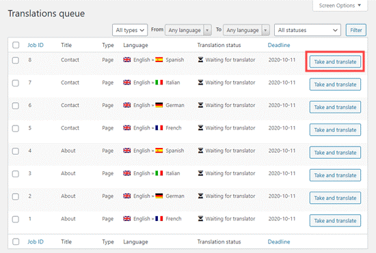Click the hourglass status icon in job 5 row
The width and height of the screenshot is (376, 253).
coord(200,128)
